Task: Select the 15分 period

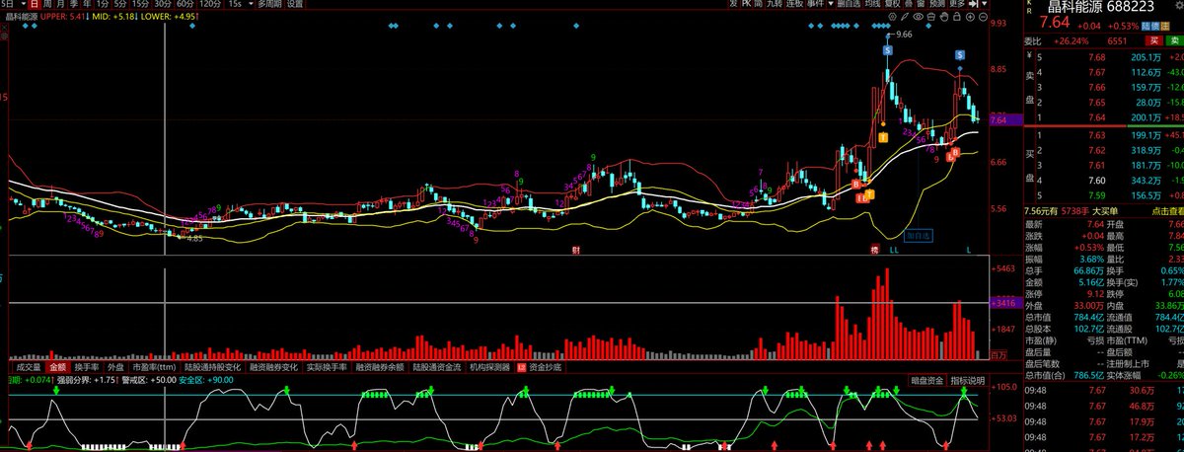Action: click(141, 5)
